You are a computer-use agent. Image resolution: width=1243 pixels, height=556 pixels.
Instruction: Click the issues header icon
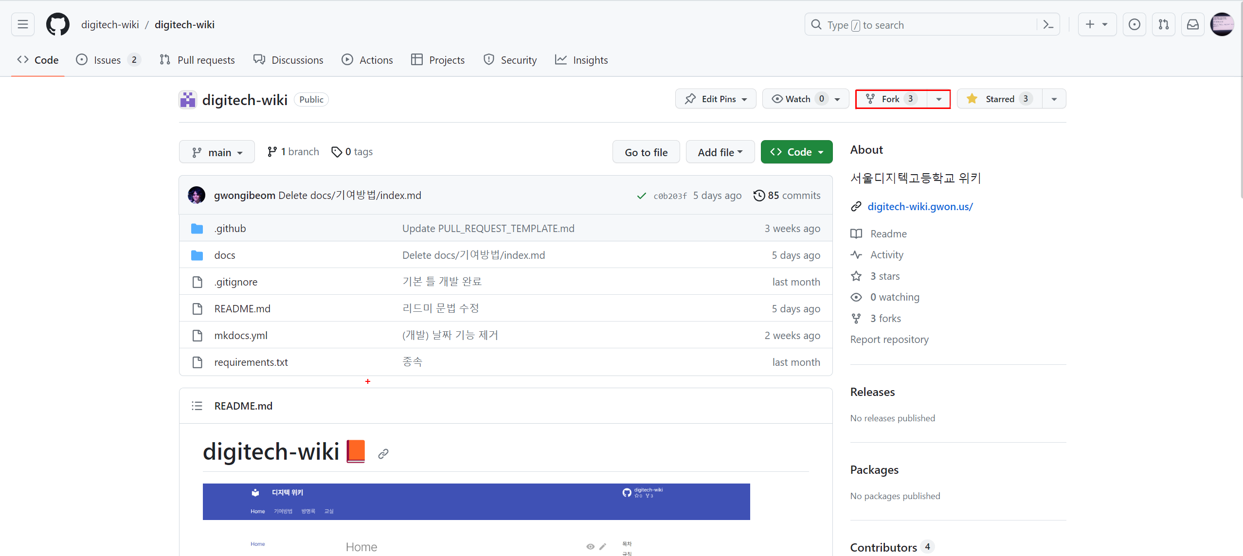[1135, 24]
